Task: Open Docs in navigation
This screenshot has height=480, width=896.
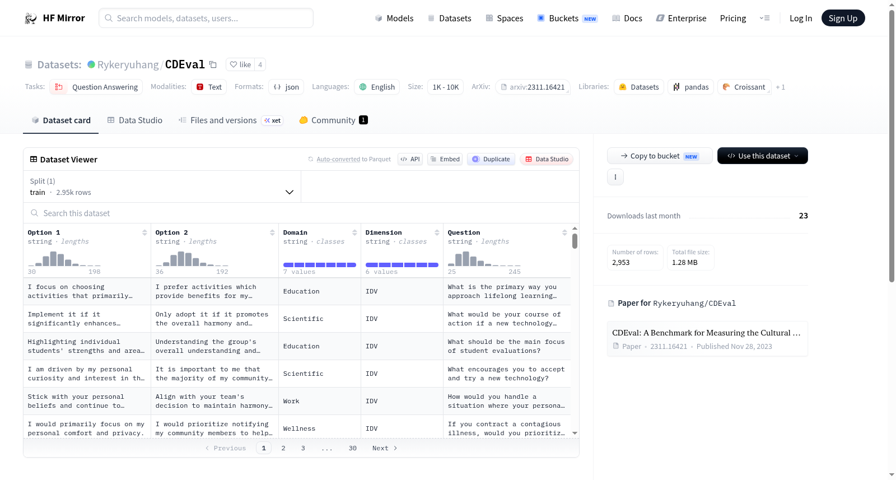Action: [x=627, y=18]
